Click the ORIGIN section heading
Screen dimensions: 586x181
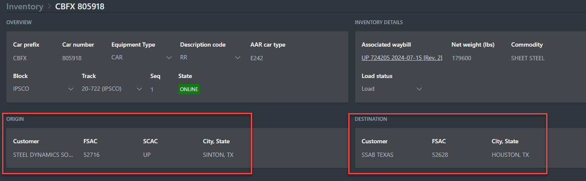pyautogui.click(x=15, y=119)
